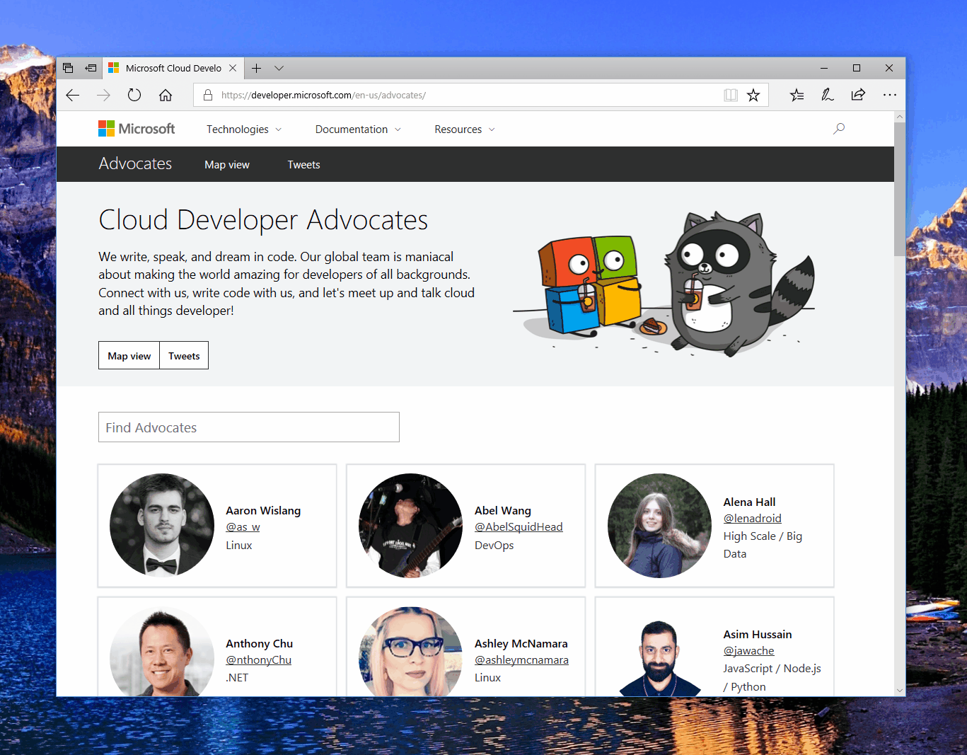Open reading view icon in address bar
967x755 pixels.
pyautogui.click(x=731, y=96)
